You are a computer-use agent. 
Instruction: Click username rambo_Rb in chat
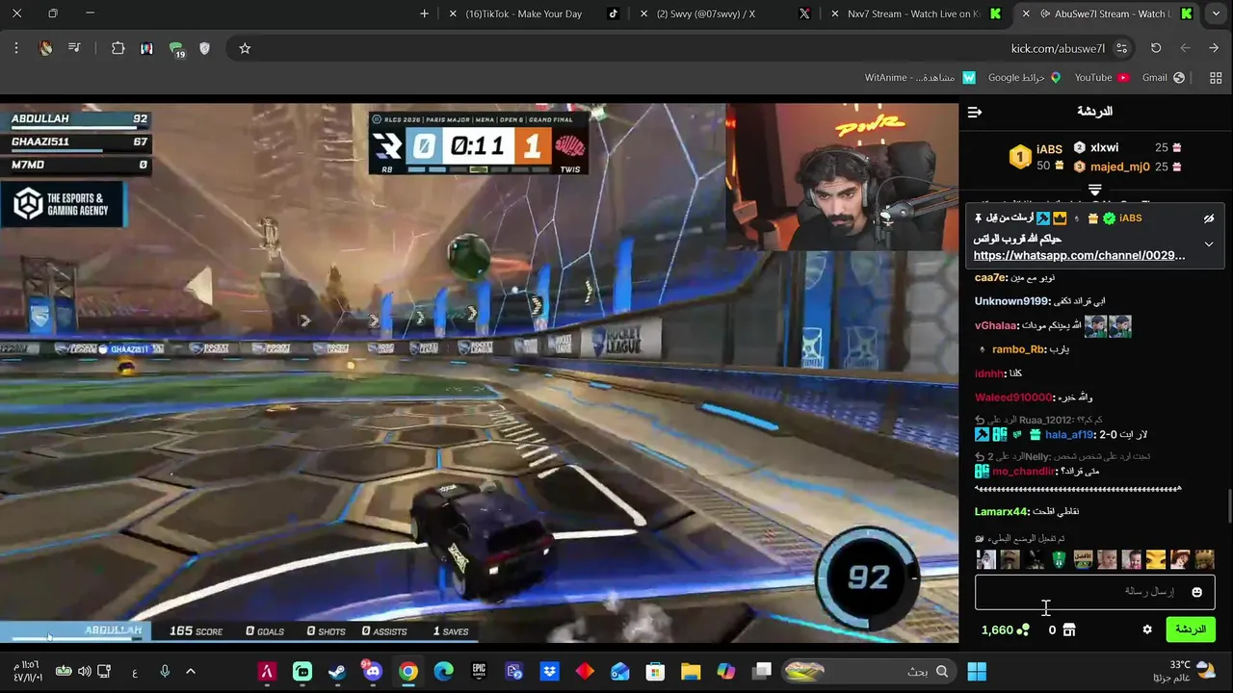coord(1018,349)
